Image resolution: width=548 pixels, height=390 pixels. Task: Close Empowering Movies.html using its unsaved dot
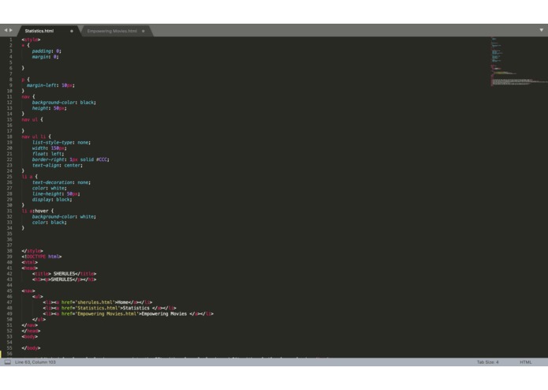(144, 31)
